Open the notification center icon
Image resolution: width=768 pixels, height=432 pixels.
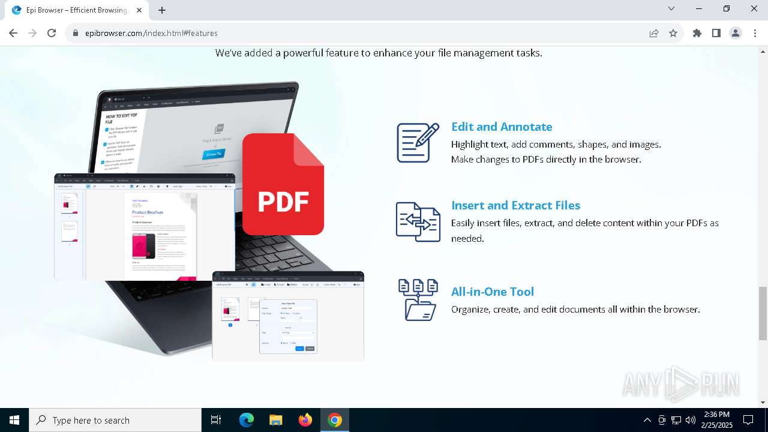[x=748, y=420]
